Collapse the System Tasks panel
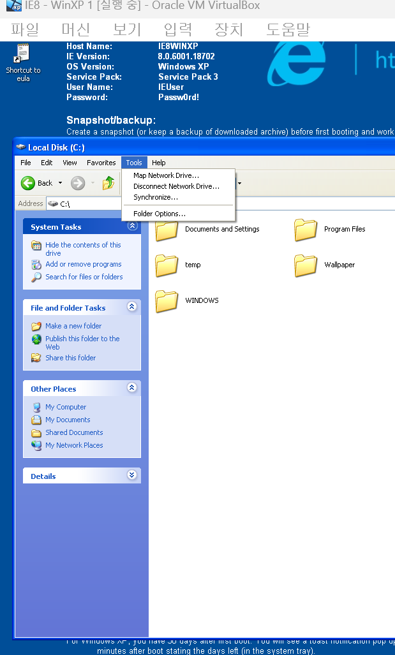The width and height of the screenshot is (395, 655). tap(132, 226)
